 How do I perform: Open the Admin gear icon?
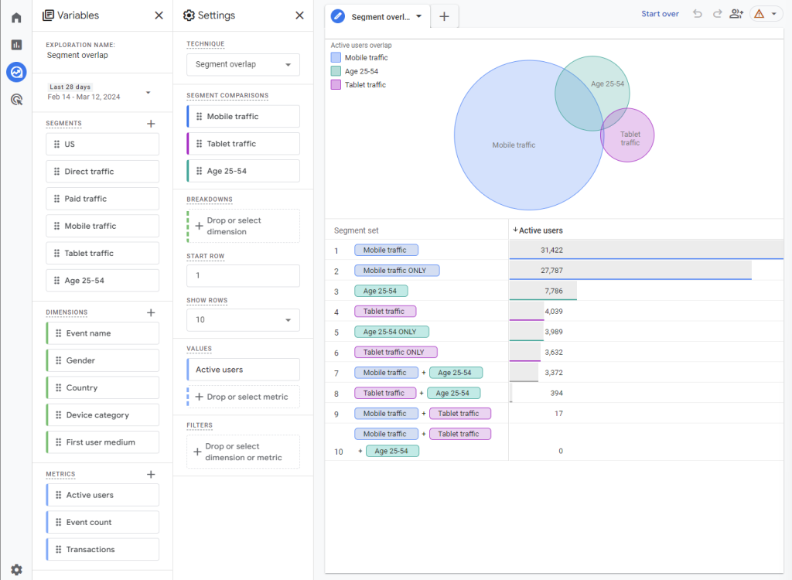[x=17, y=569]
